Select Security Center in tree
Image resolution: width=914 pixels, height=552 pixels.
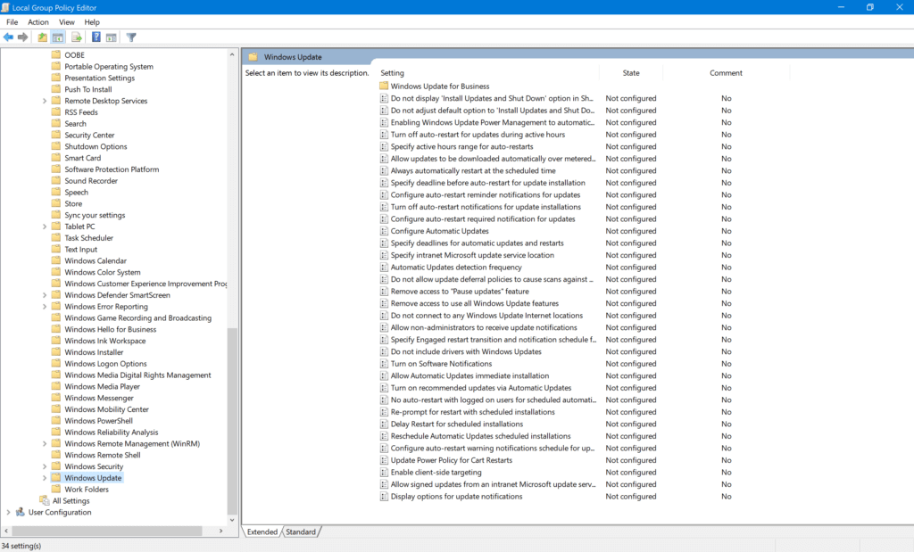[89, 135]
